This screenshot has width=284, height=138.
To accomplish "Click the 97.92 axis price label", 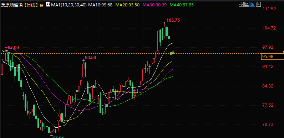I will [x=268, y=47].
